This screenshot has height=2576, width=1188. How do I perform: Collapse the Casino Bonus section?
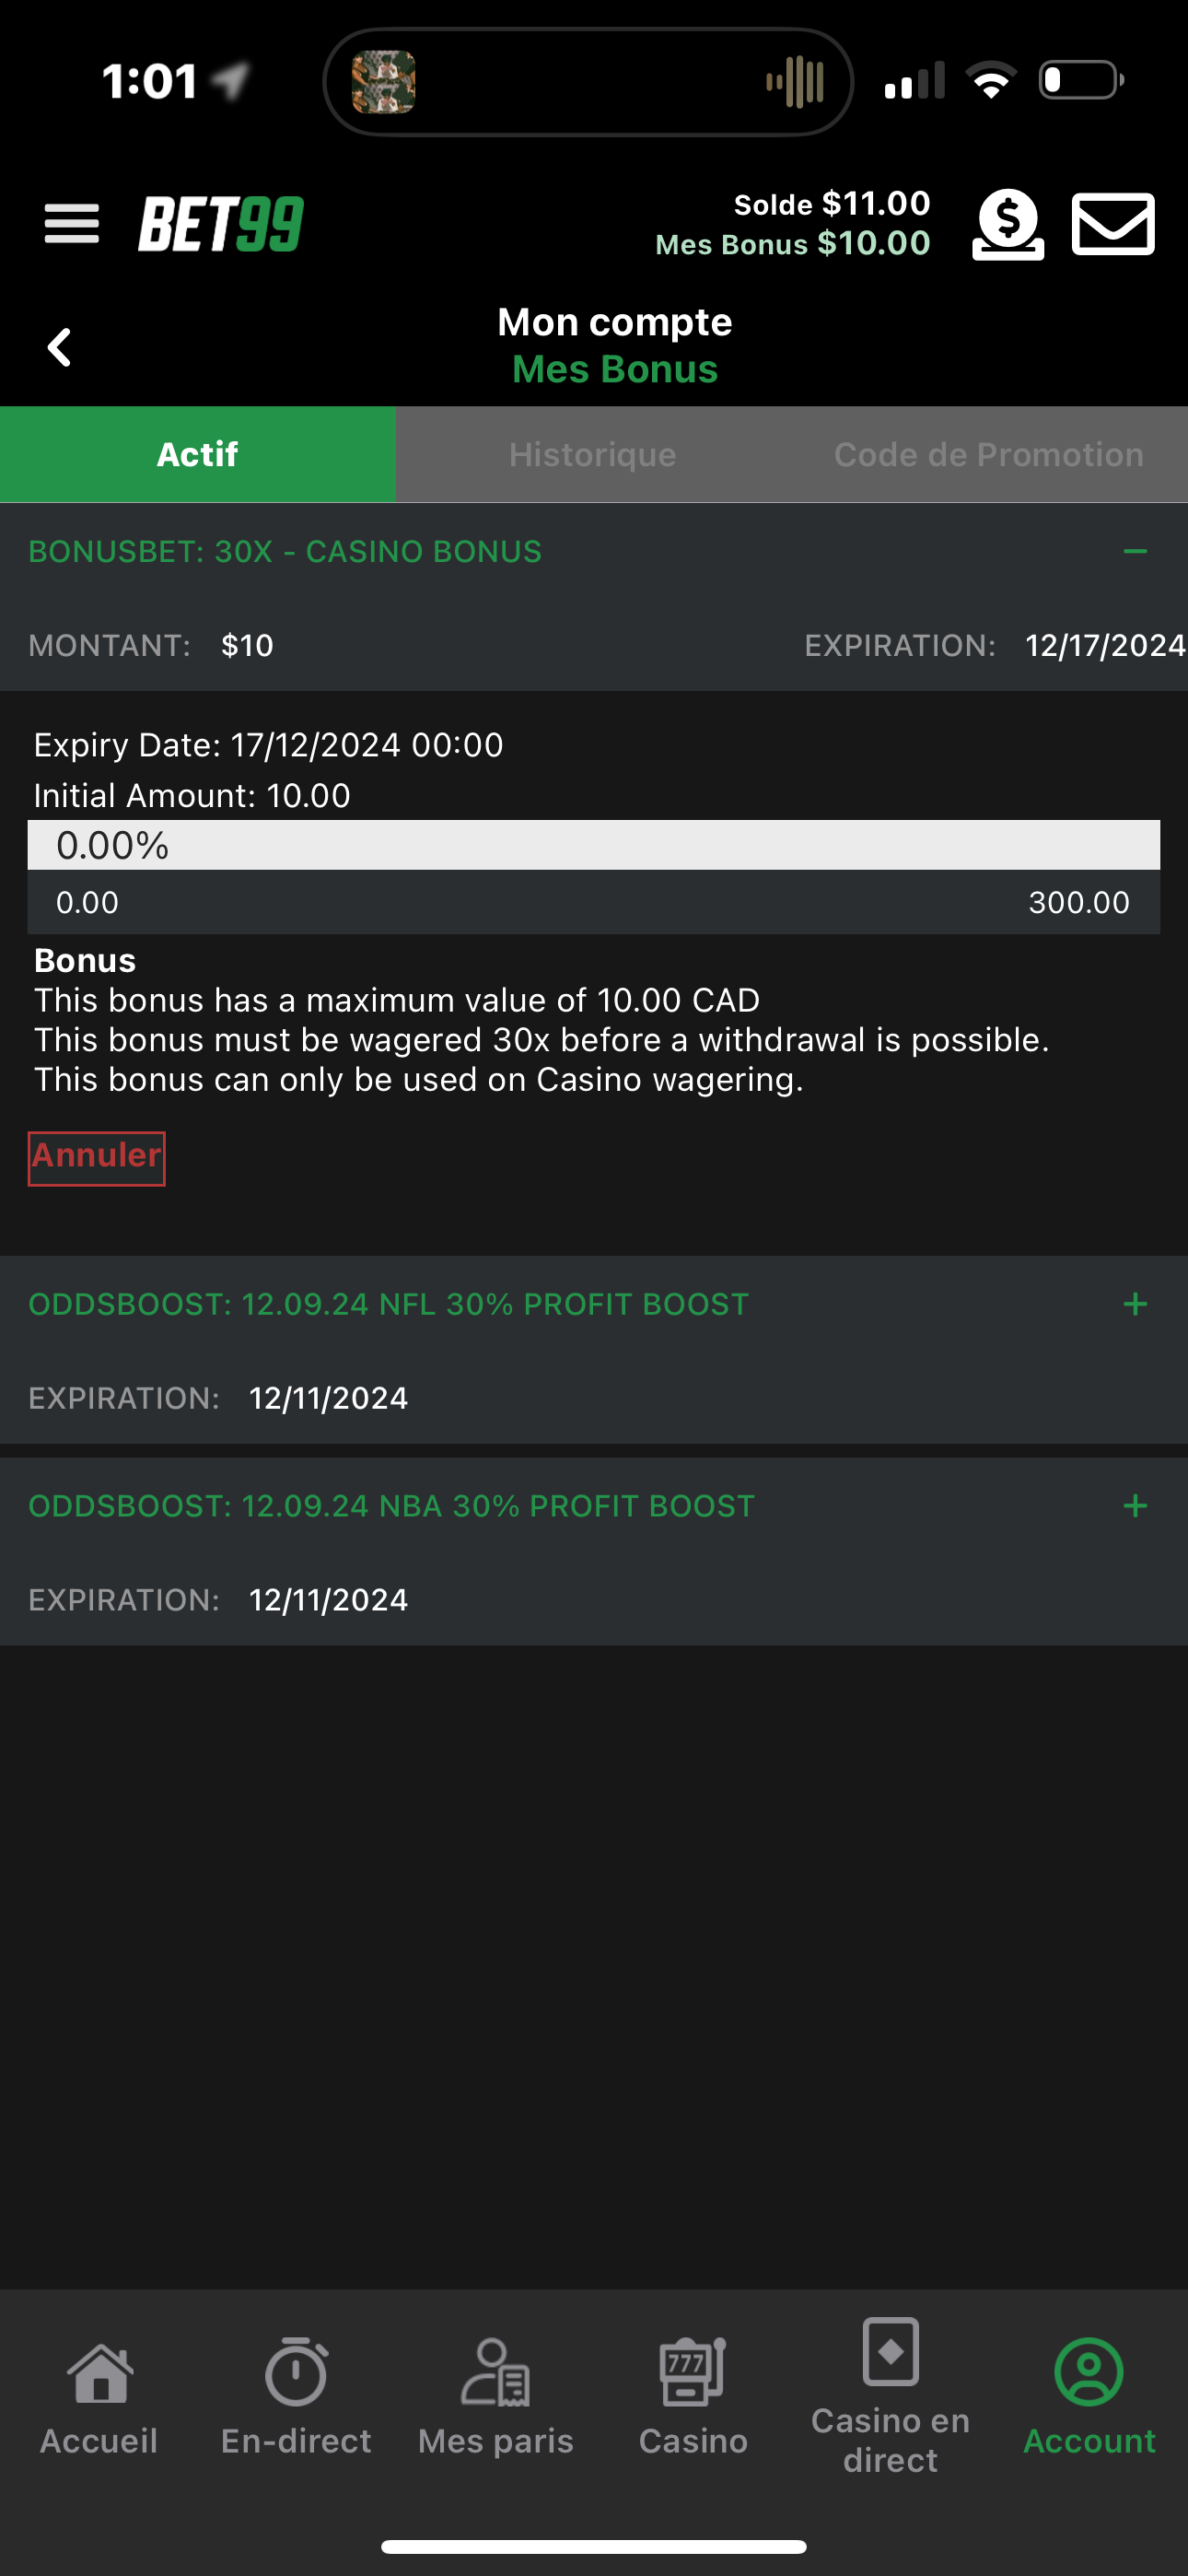click(x=1135, y=551)
